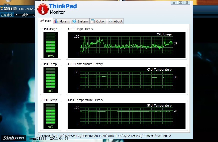
Task: Switch to the Option tab
Action: point(98,21)
